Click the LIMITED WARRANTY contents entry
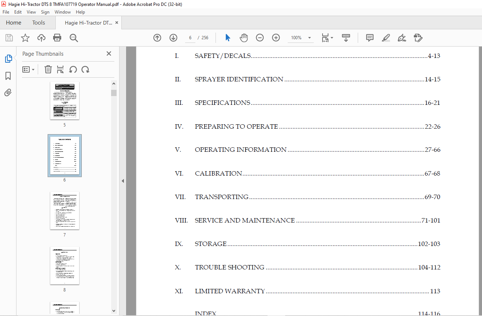Viewport: 482px width, 316px height. [308, 291]
